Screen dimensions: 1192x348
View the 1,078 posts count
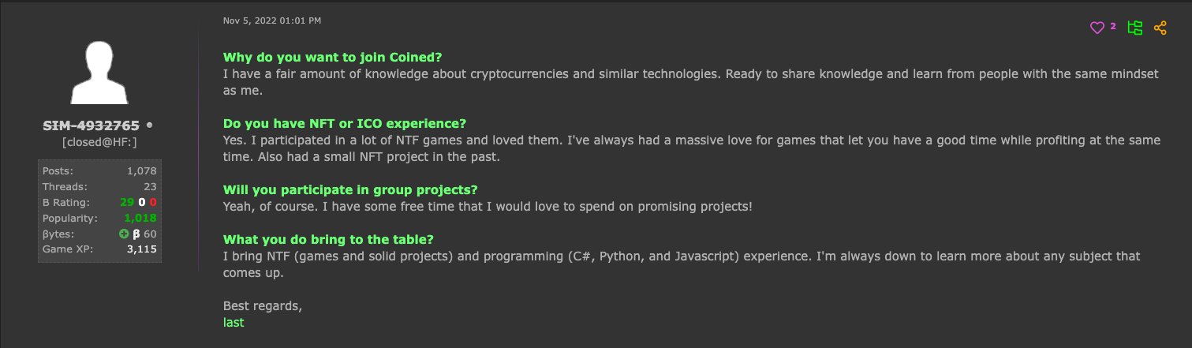(141, 170)
